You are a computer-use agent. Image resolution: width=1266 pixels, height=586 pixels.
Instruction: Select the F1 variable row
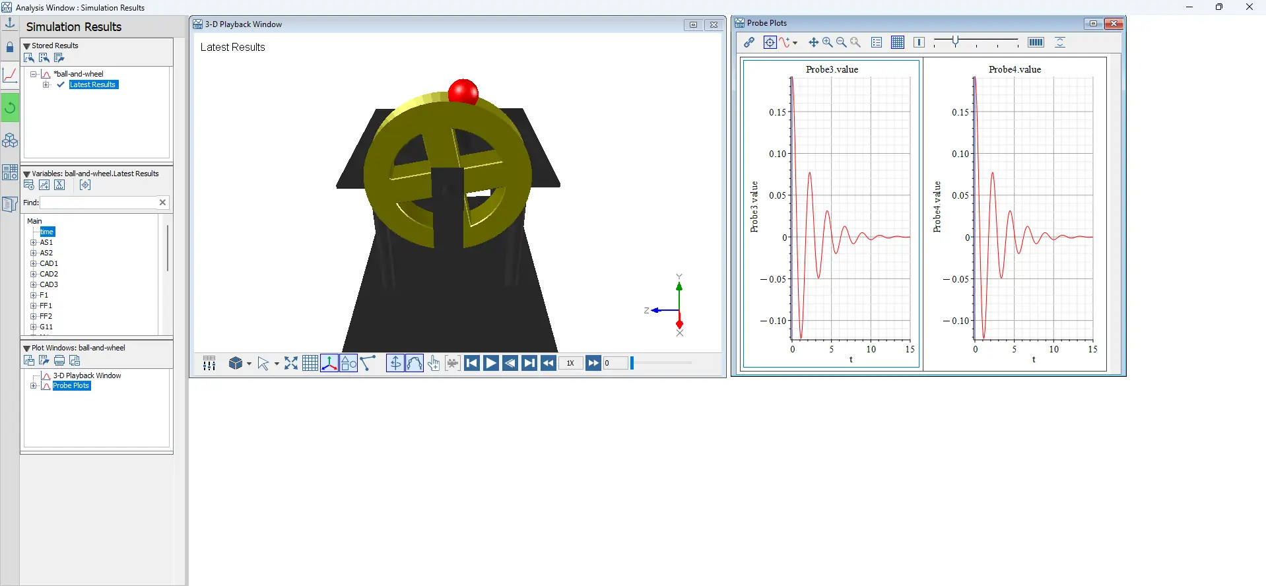[44, 295]
